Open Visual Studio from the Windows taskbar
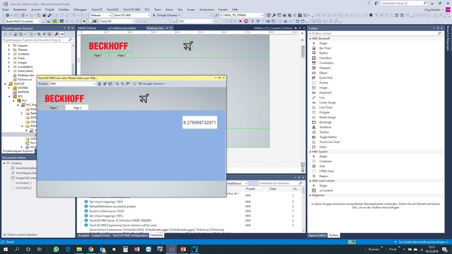The height and width of the screenshot is (254, 452). pyautogui.click(x=171, y=249)
